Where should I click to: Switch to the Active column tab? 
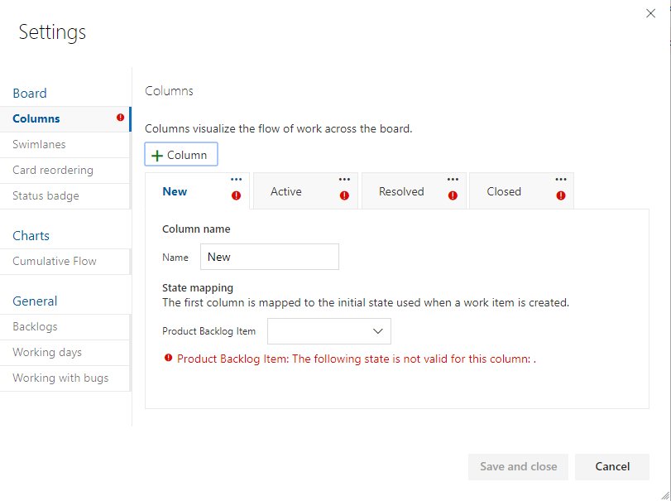(286, 192)
